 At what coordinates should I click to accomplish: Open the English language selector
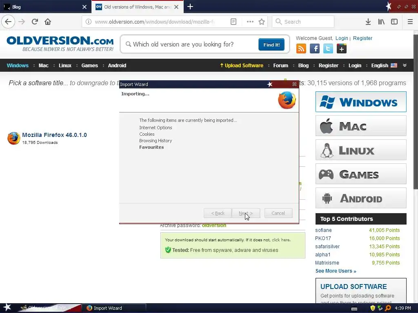[x=384, y=66]
